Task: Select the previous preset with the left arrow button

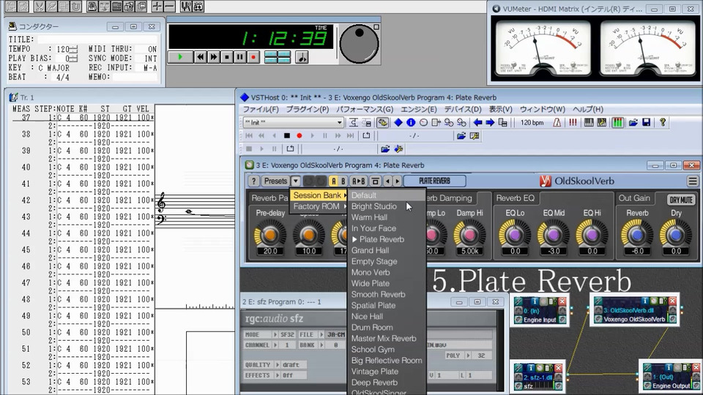Action: pos(388,181)
